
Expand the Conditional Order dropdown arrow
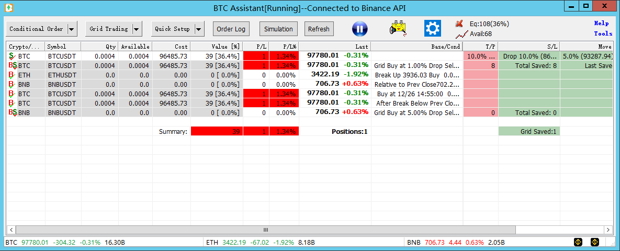(x=72, y=29)
